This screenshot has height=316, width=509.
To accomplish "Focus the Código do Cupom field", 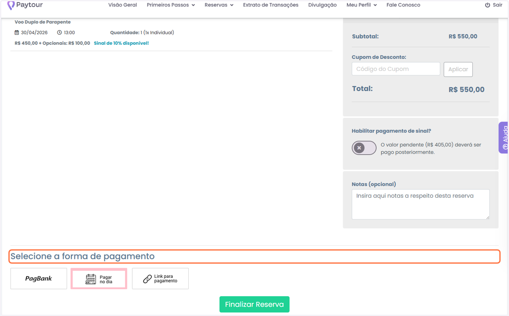I will tap(396, 69).
